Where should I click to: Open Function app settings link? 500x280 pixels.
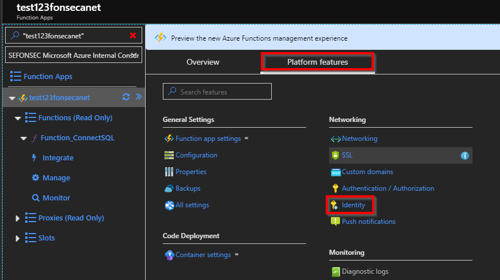coord(208,139)
